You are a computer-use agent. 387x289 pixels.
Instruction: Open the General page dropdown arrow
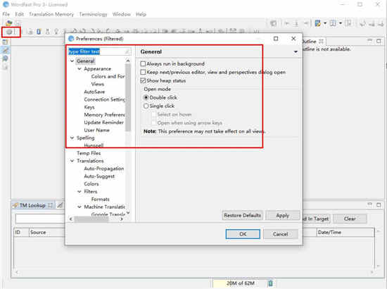coord(296,52)
